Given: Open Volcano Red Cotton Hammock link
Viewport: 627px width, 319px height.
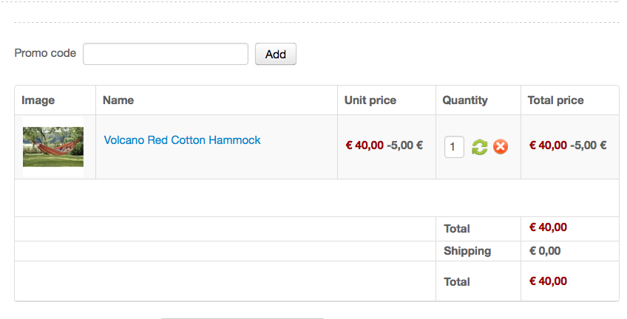Looking at the screenshot, I should coord(182,140).
